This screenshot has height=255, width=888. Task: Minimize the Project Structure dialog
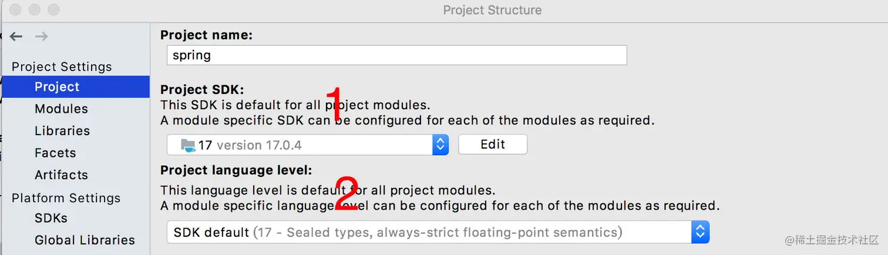[35, 10]
